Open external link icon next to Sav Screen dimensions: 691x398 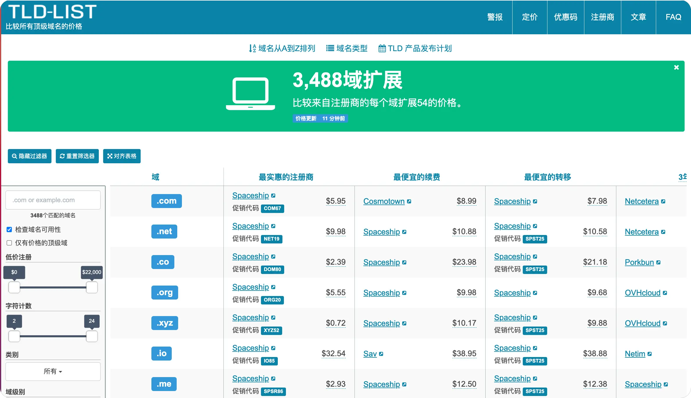(x=381, y=354)
